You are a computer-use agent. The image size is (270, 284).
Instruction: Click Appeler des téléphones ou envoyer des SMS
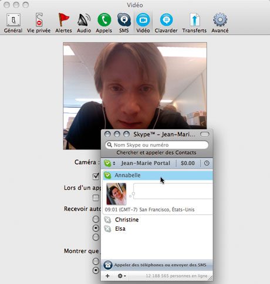160,265
